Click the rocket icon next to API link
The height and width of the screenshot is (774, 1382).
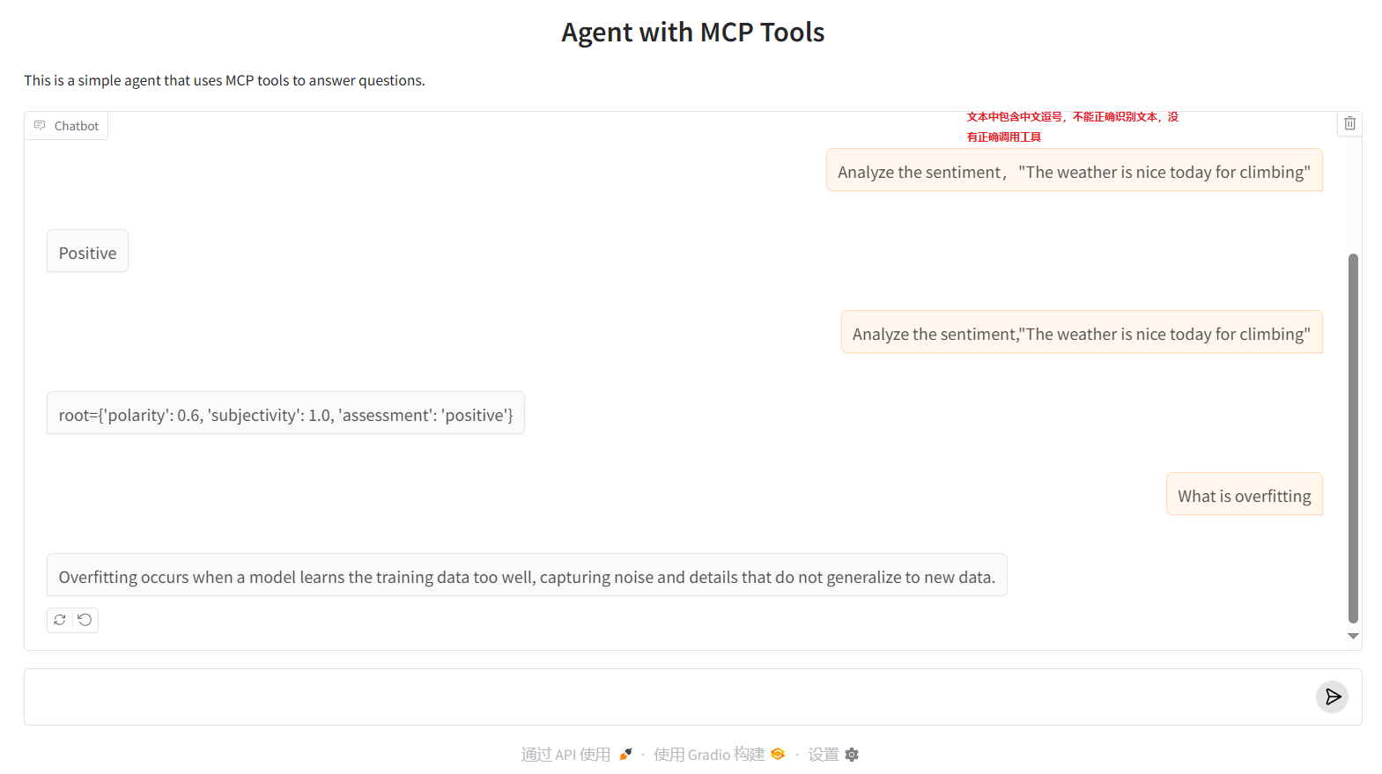pyautogui.click(x=625, y=755)
